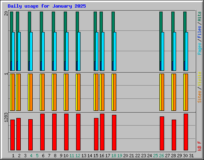Click the chart title 'Daily usage for January 2025'

point(47,6)
